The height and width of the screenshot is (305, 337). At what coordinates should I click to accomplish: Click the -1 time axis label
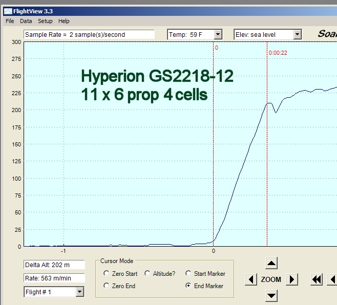(x=63, y=251)
